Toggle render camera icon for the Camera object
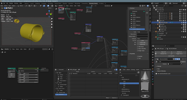This screenshot has width=187, height=100. click(x=185, y=37)
